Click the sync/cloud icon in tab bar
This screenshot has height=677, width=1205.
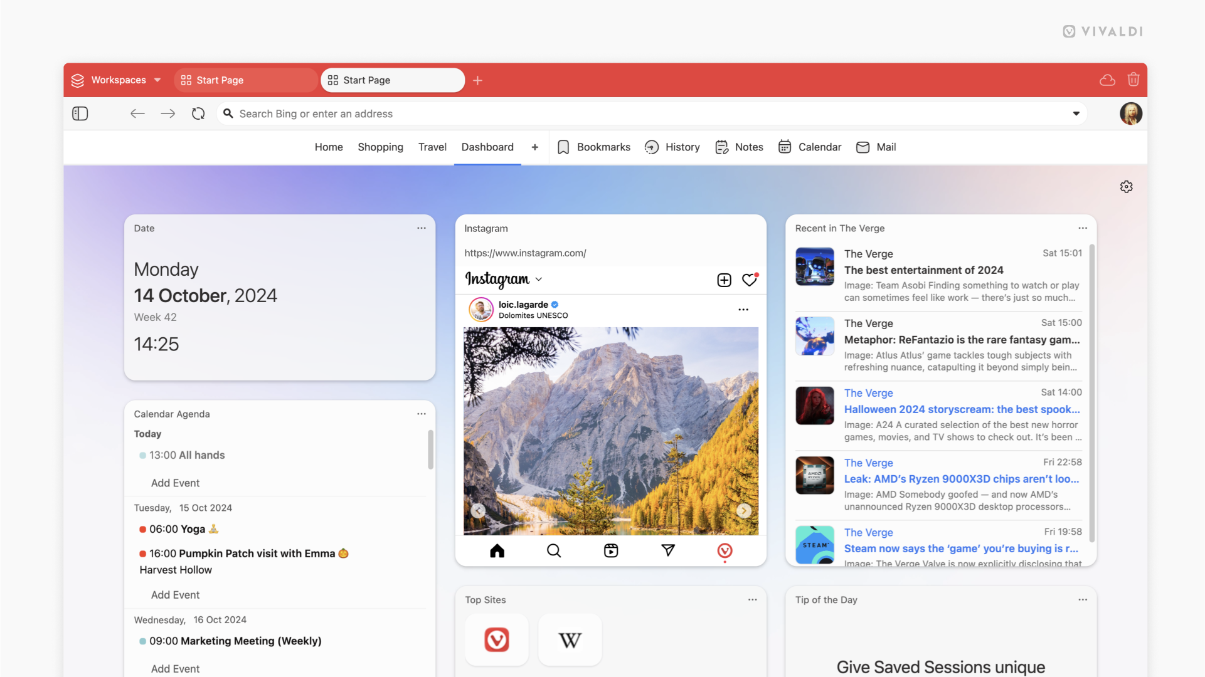(1107, 80)
